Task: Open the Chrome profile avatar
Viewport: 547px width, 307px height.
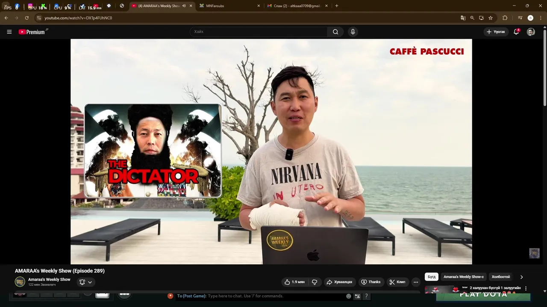Action: 530,18
